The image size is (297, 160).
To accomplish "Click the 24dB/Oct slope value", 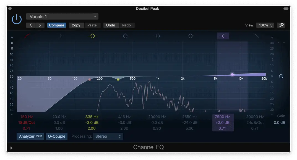I will (255, 123).
